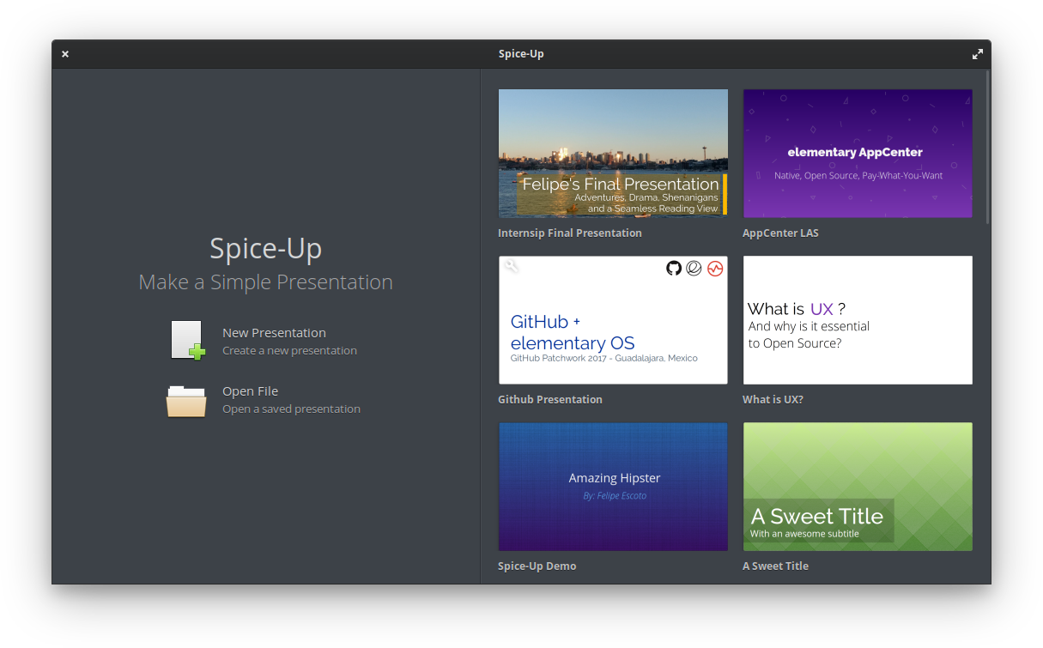Image resolution: width=1043 pixels, height=648 pixels.
Task: Open the Internsip Final Presentation thumbnail
Action: point(613,154)
